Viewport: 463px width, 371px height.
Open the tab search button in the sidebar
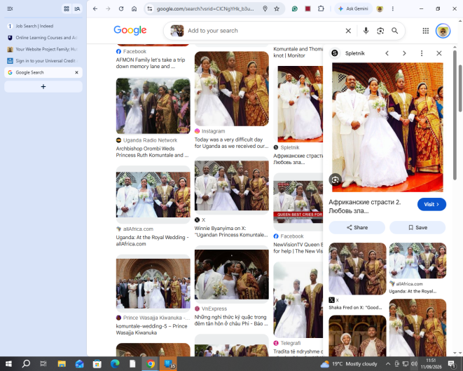77,9
